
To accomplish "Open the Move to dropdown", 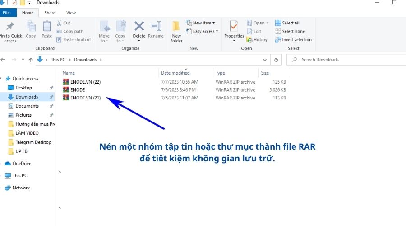I will 104,32.
